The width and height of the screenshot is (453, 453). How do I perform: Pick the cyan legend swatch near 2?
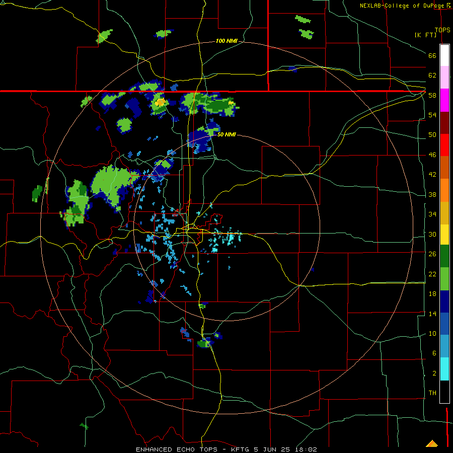click(444, 369)
